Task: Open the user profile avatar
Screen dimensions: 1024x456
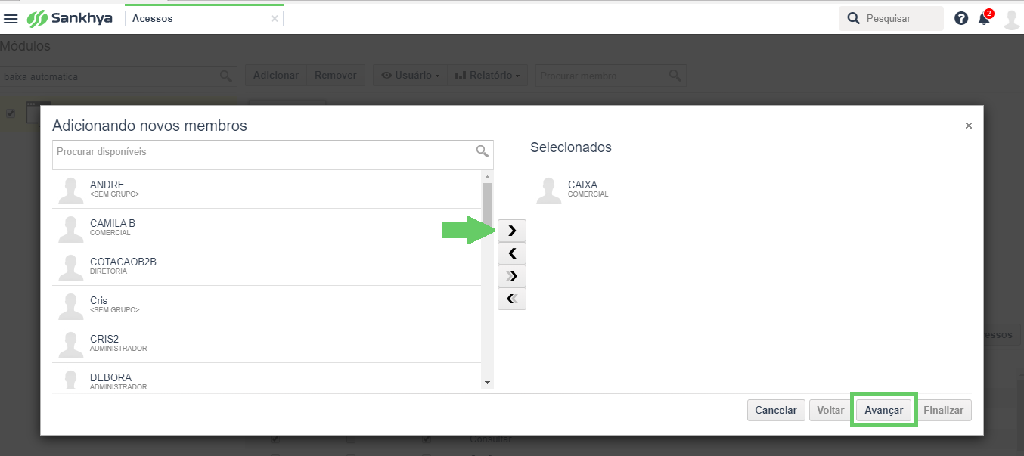Action: tap(1011, 19)
